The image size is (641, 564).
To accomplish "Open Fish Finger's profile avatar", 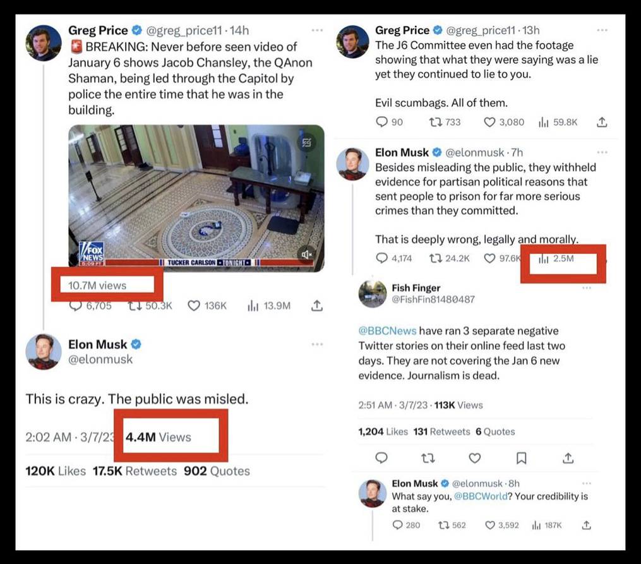I will point(373,294).
